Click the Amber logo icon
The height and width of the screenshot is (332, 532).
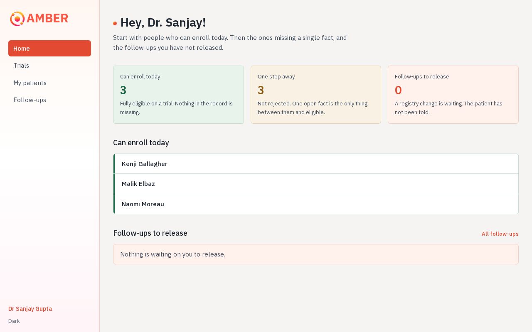(x=17, y=19)
